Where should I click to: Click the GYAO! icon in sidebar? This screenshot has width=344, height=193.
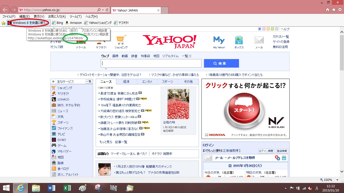(x=54, y=140)
